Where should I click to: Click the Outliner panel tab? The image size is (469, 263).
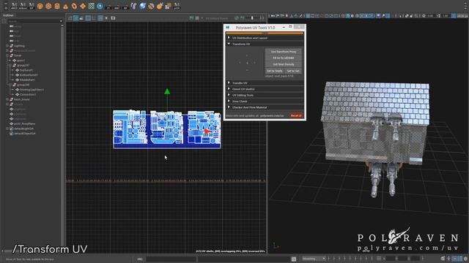point(8,15)
